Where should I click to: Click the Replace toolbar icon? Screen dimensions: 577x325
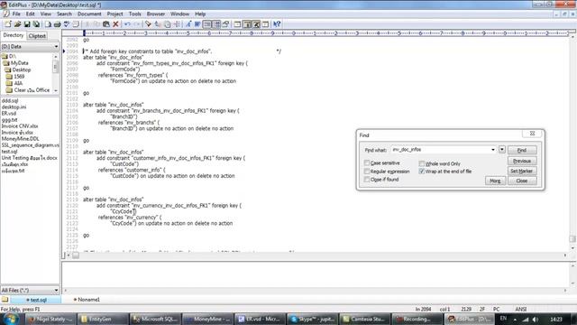coord(158,24)
